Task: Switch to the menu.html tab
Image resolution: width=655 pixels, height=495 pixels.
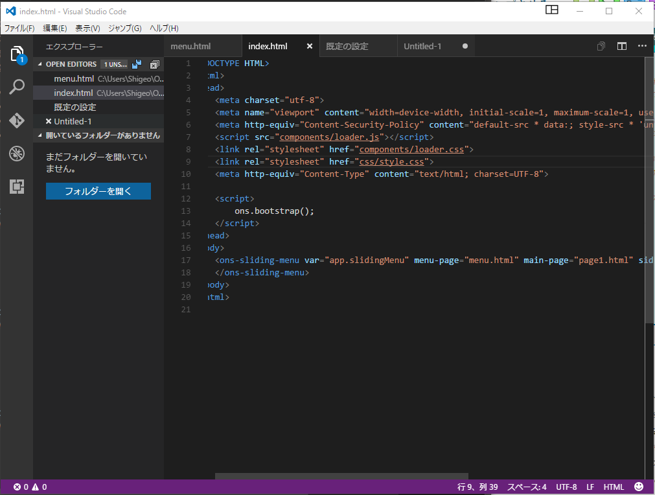Action: pos(203,47)
